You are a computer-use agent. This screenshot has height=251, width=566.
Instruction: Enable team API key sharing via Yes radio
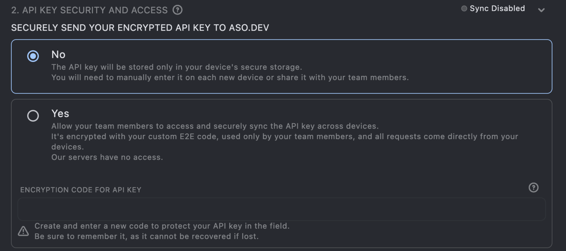33,116
